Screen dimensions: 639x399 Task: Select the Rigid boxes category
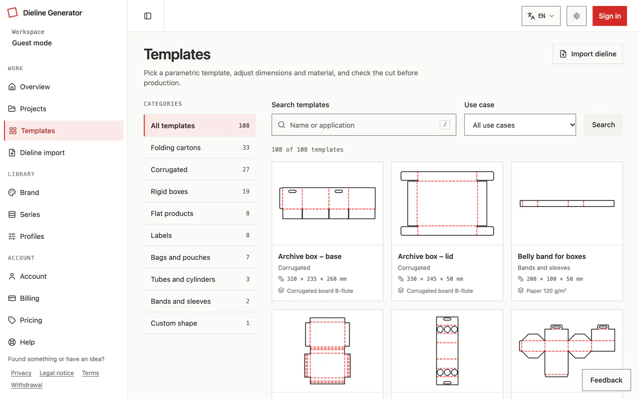(x=200, y=192)
